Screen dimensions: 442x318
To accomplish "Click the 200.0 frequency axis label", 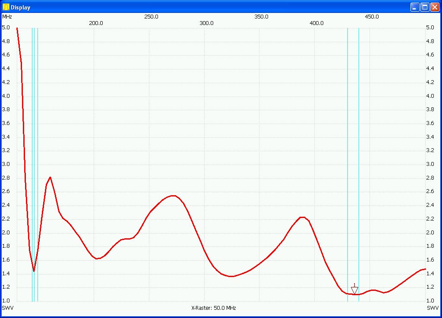I will [x=96, y=23].
